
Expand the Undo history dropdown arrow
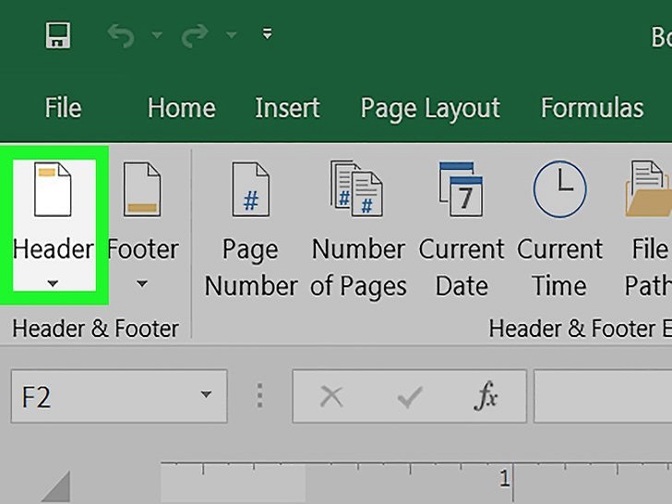157,35
